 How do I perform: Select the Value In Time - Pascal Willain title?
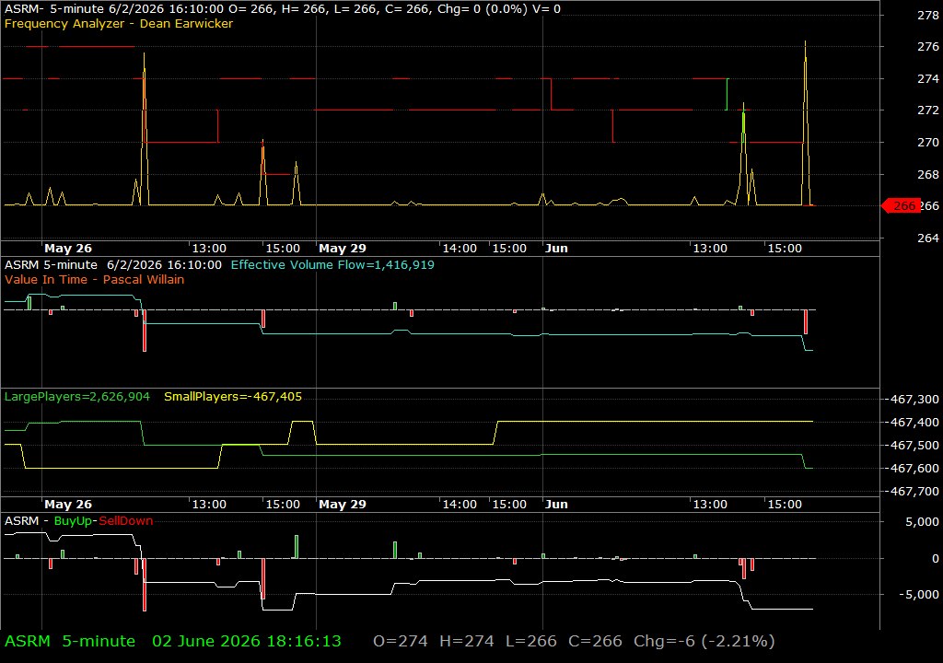[x=95, y=279]
